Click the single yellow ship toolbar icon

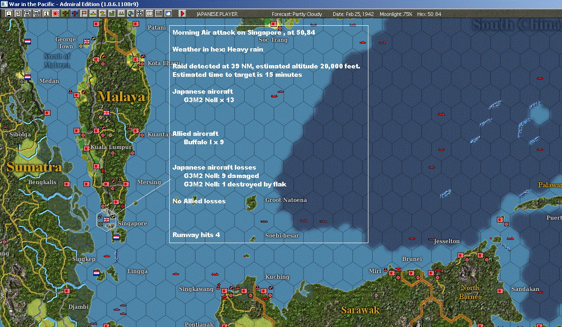93,14
